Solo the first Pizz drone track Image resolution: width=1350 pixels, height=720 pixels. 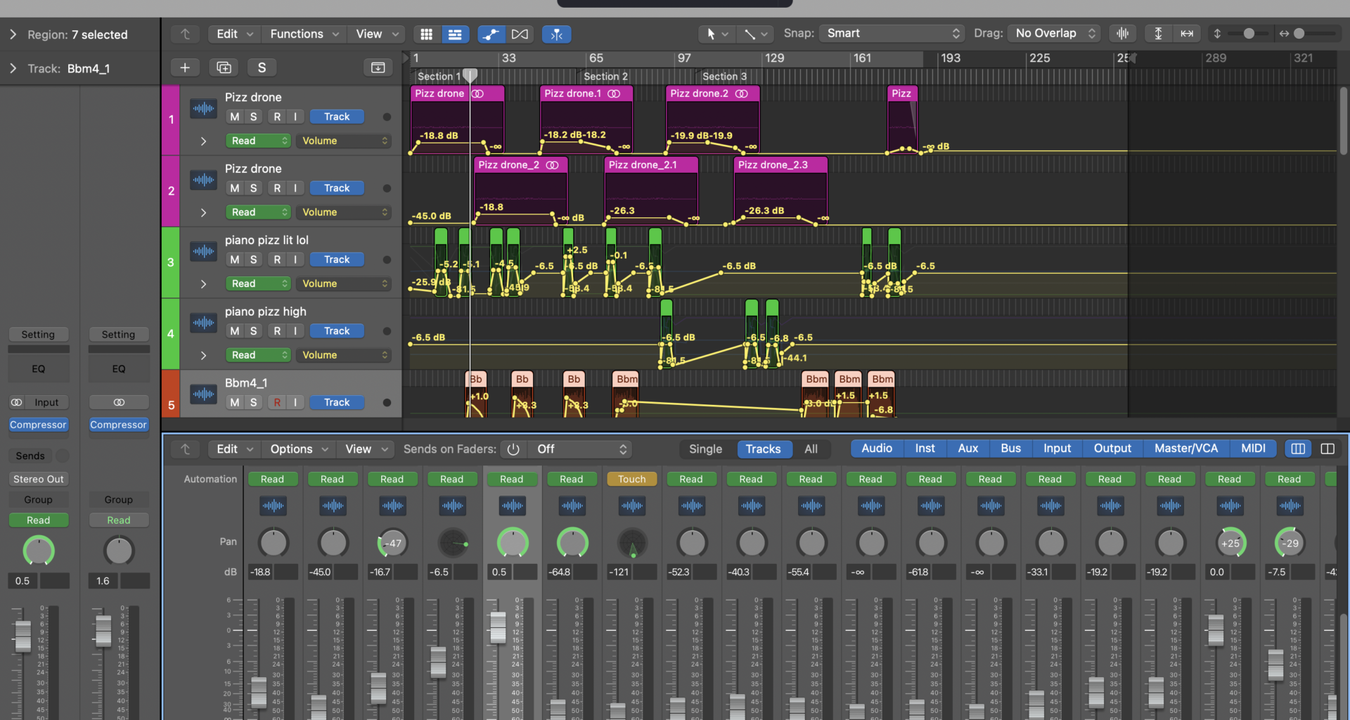(x=254, y=116)
